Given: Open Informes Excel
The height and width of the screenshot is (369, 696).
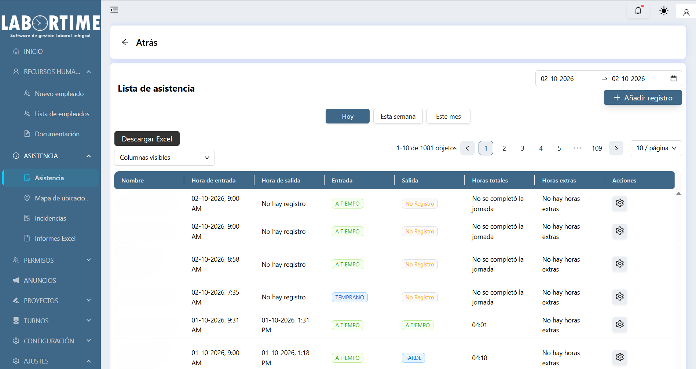Looking at the screenshot, I should (x=50, y=239).
